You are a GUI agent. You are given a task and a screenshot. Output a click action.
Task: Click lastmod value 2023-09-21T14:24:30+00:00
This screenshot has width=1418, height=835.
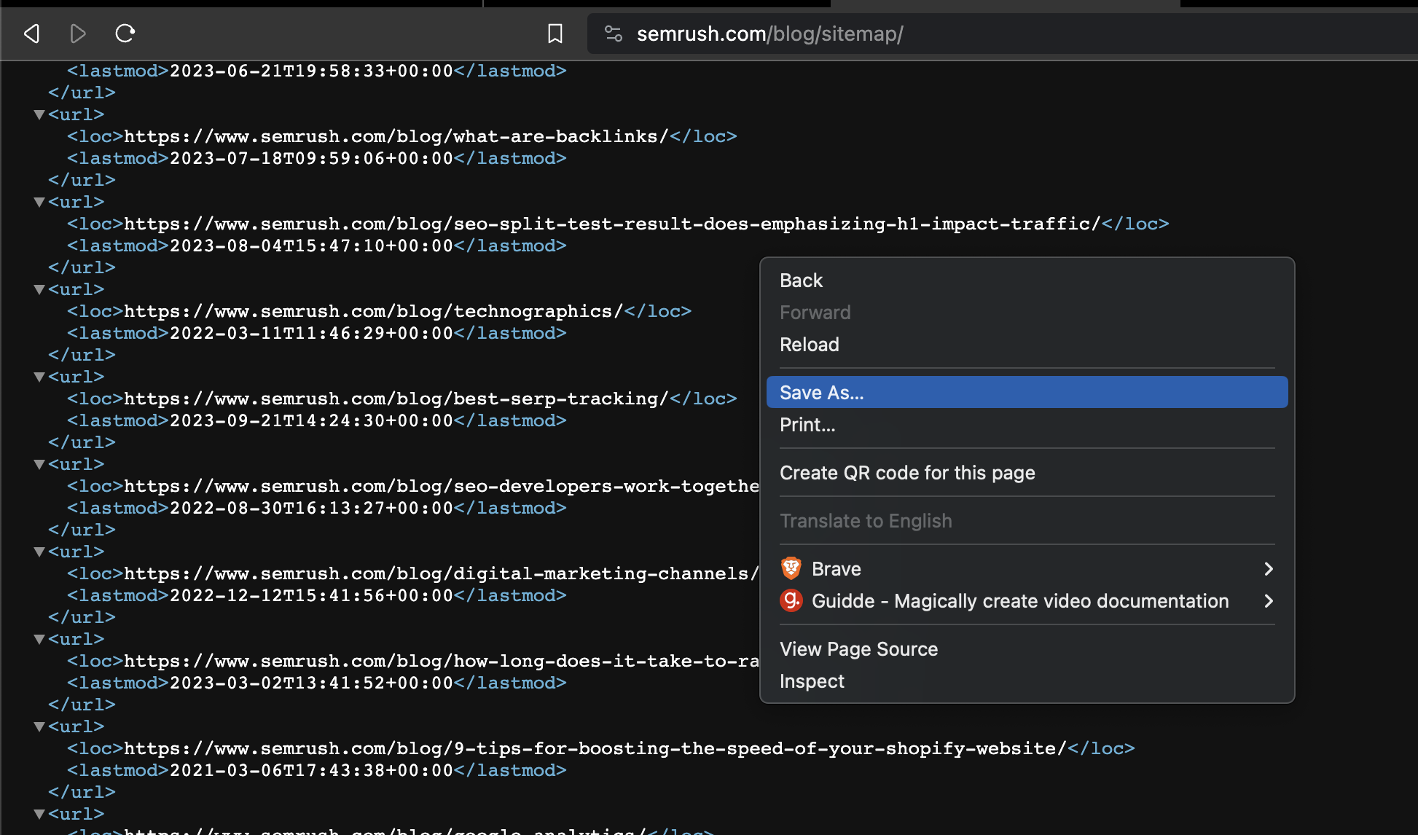point(311,420)
